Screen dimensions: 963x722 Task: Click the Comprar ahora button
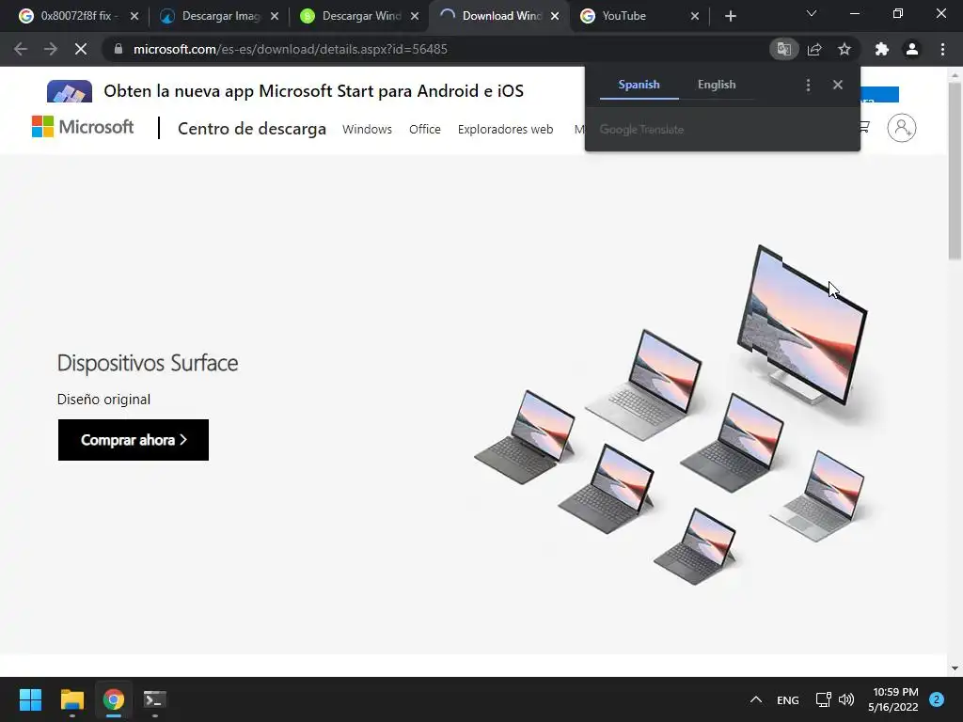click(134, 440)
